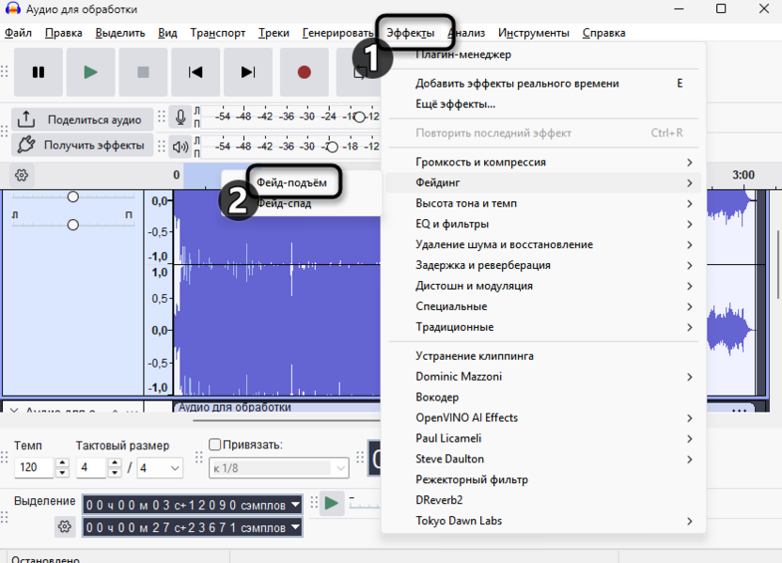Click the tempo field showing 120

34,467
